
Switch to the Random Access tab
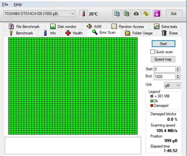point(128,27)
